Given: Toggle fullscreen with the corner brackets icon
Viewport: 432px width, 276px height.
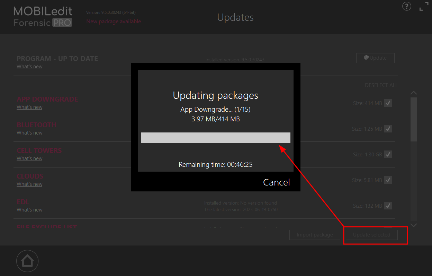Looking at the screenshot, I should tap(424, 6).
